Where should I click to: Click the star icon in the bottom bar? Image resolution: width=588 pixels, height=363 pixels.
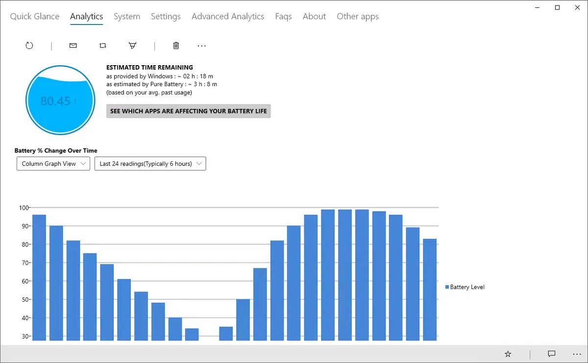click(508, 354)
